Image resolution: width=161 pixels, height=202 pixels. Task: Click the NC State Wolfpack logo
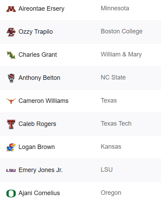pyautogui.click(x=11, y=78)
